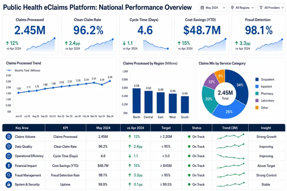Click the West region bar
Image resolution: width=287 pixels, height=191 pixels.
173,103
